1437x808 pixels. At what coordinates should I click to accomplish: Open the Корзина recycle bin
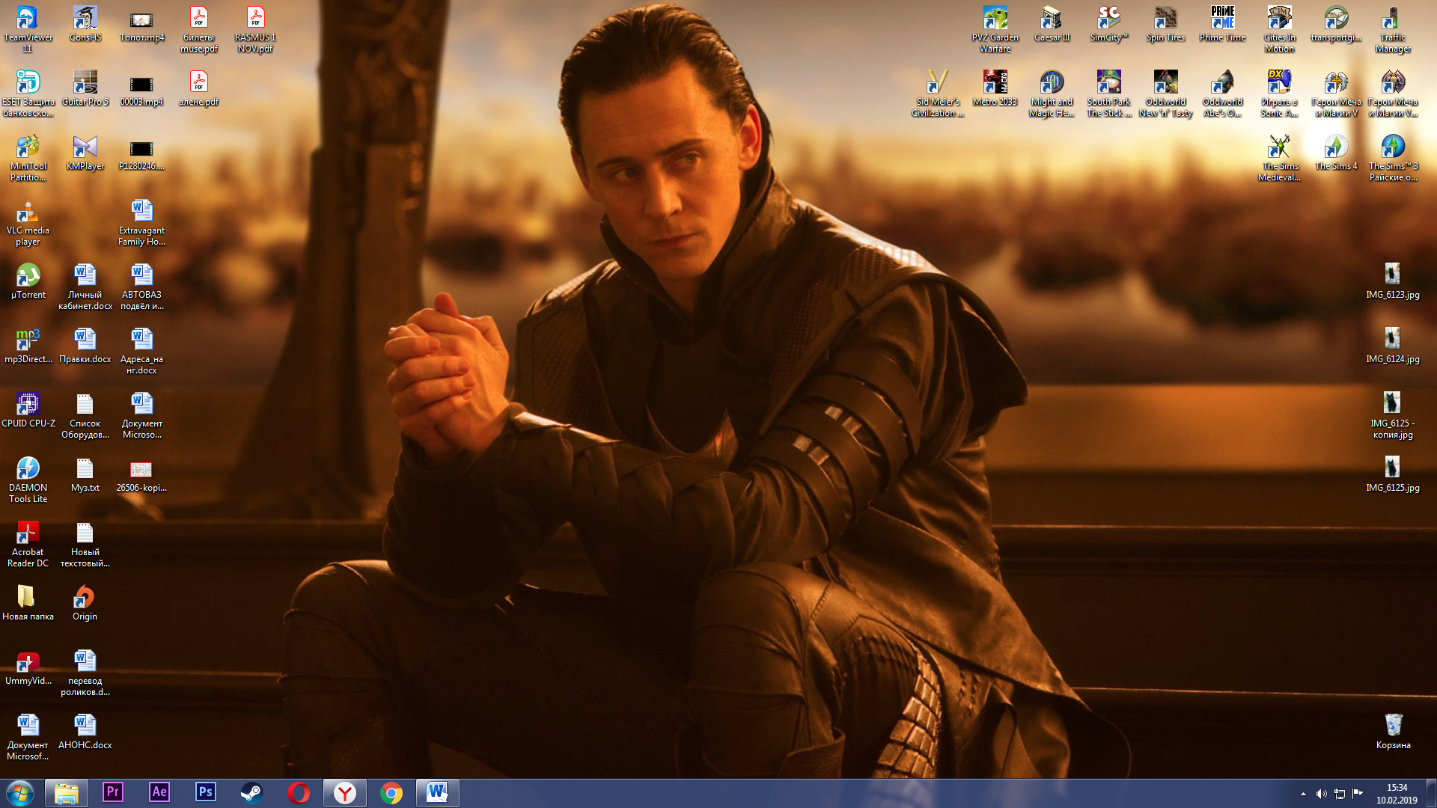point(1393,732)
